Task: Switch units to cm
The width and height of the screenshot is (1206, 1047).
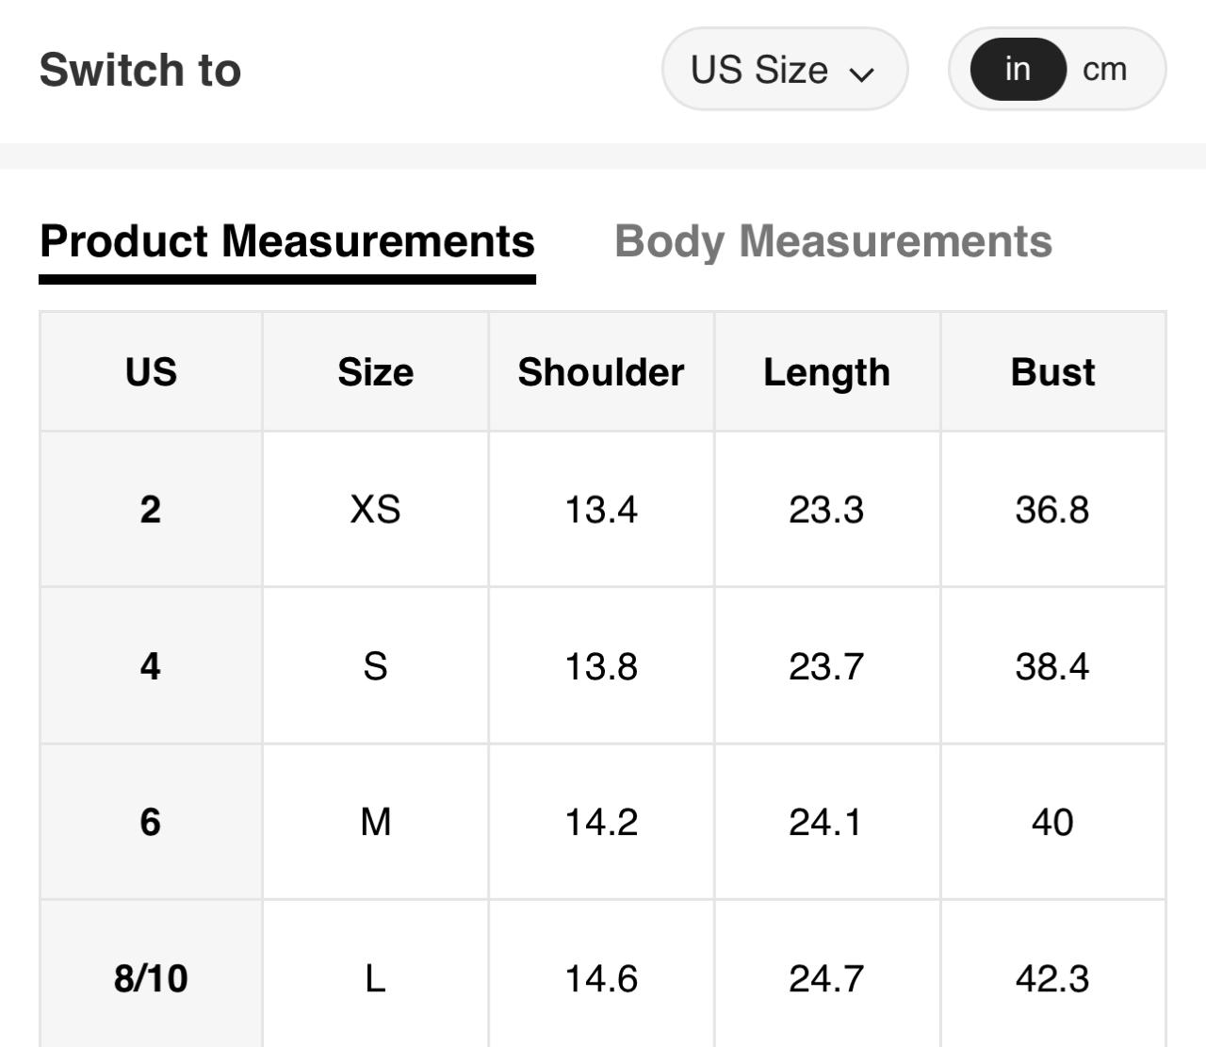Action: pyautogui.click(x=1104, y=70)
